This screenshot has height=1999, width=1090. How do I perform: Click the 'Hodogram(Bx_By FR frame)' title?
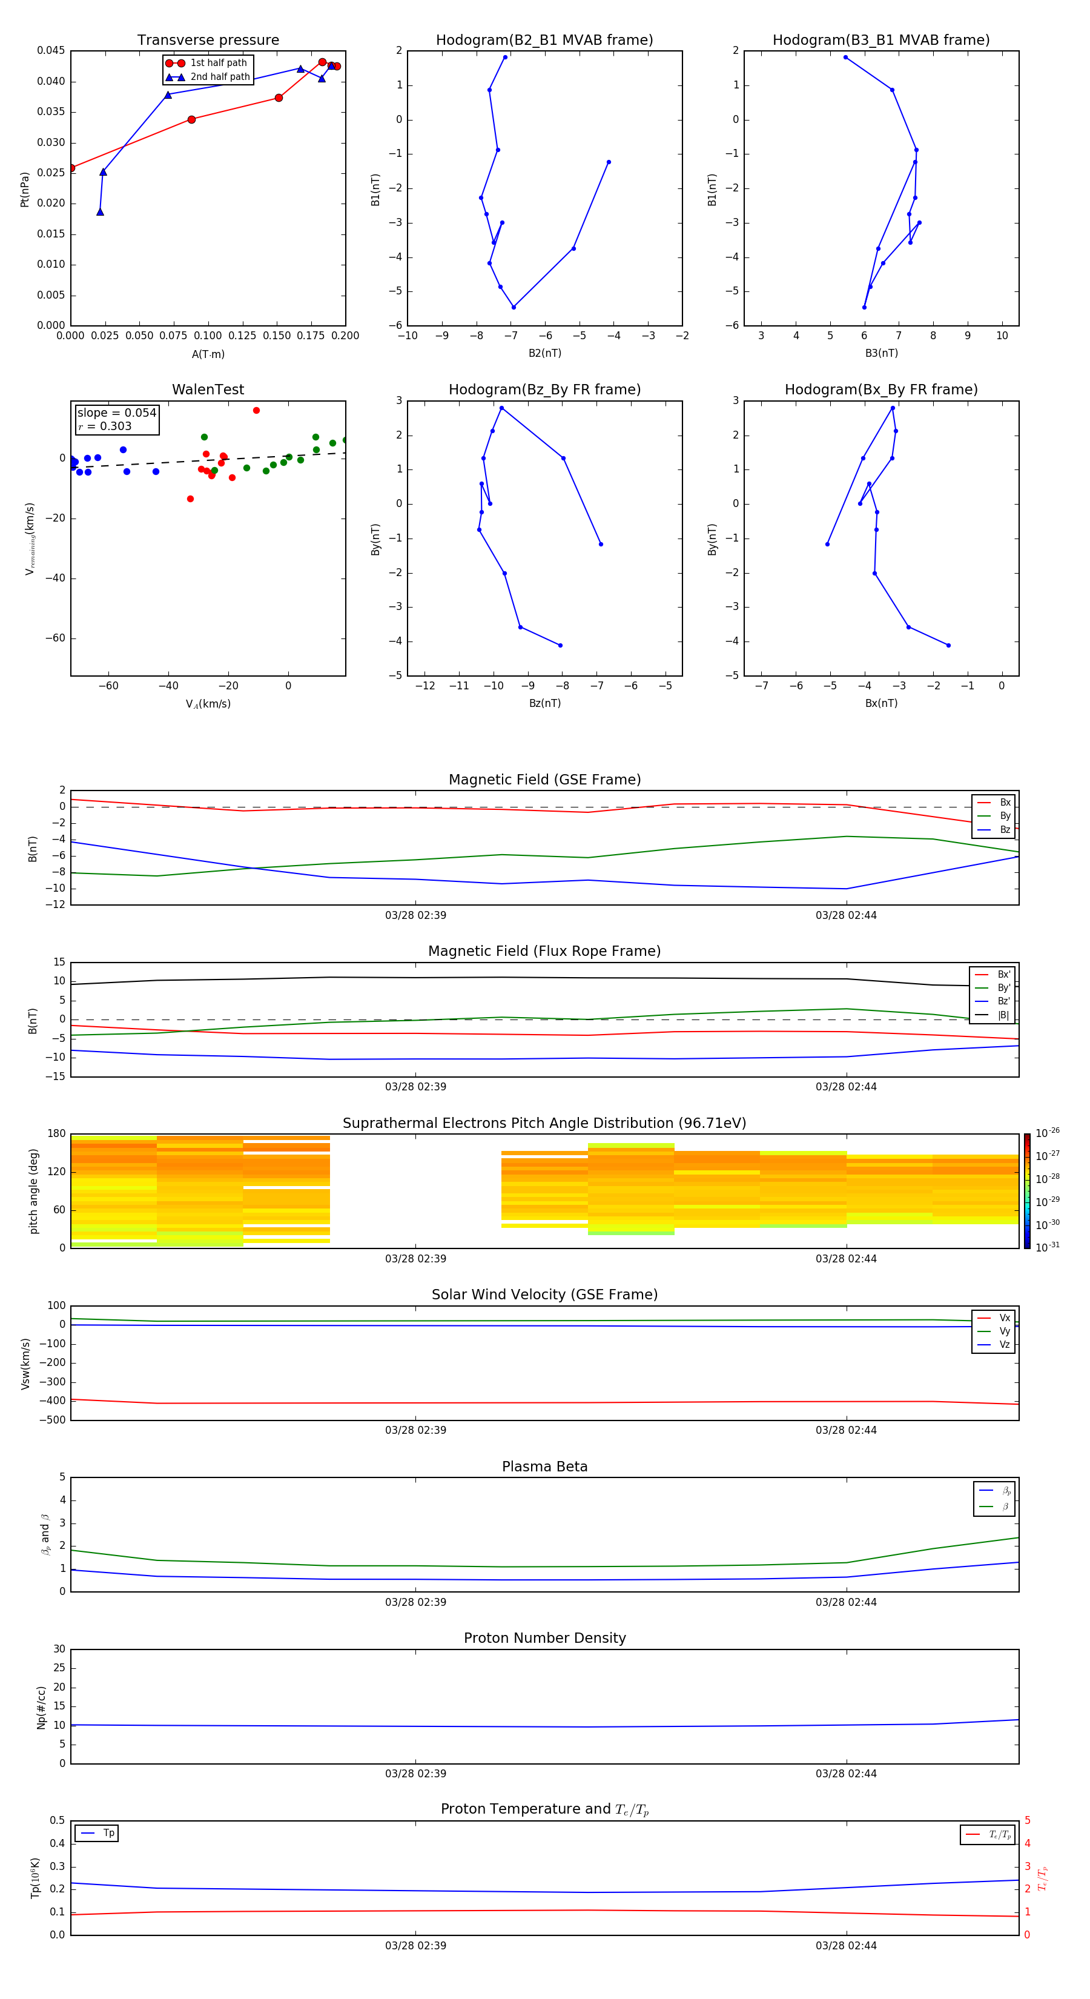pos(881,390)
